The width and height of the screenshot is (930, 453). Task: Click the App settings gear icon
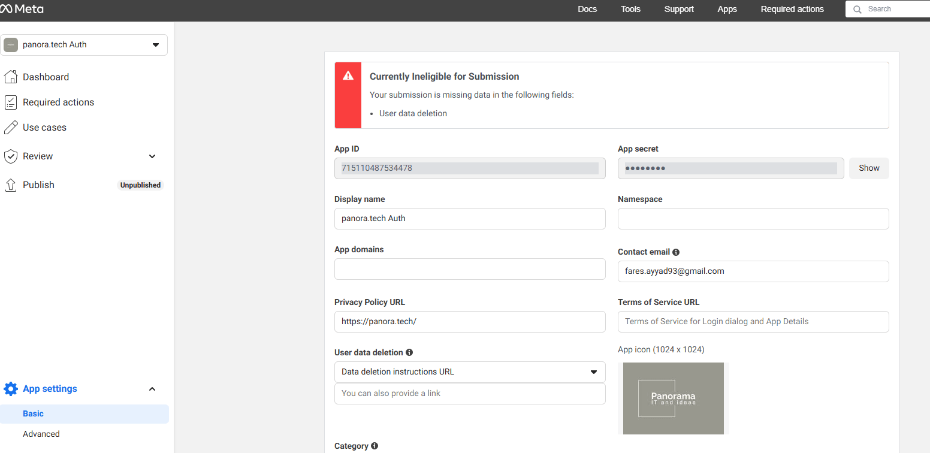pyautogui.click(x=10, y=389)
